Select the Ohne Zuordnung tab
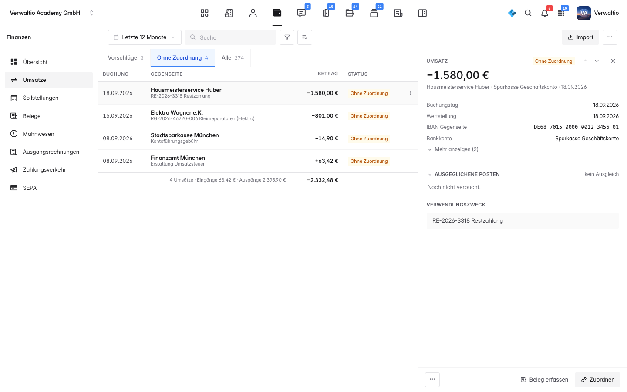The width and height of the screenshot is (627, 392). coord(182,58)
